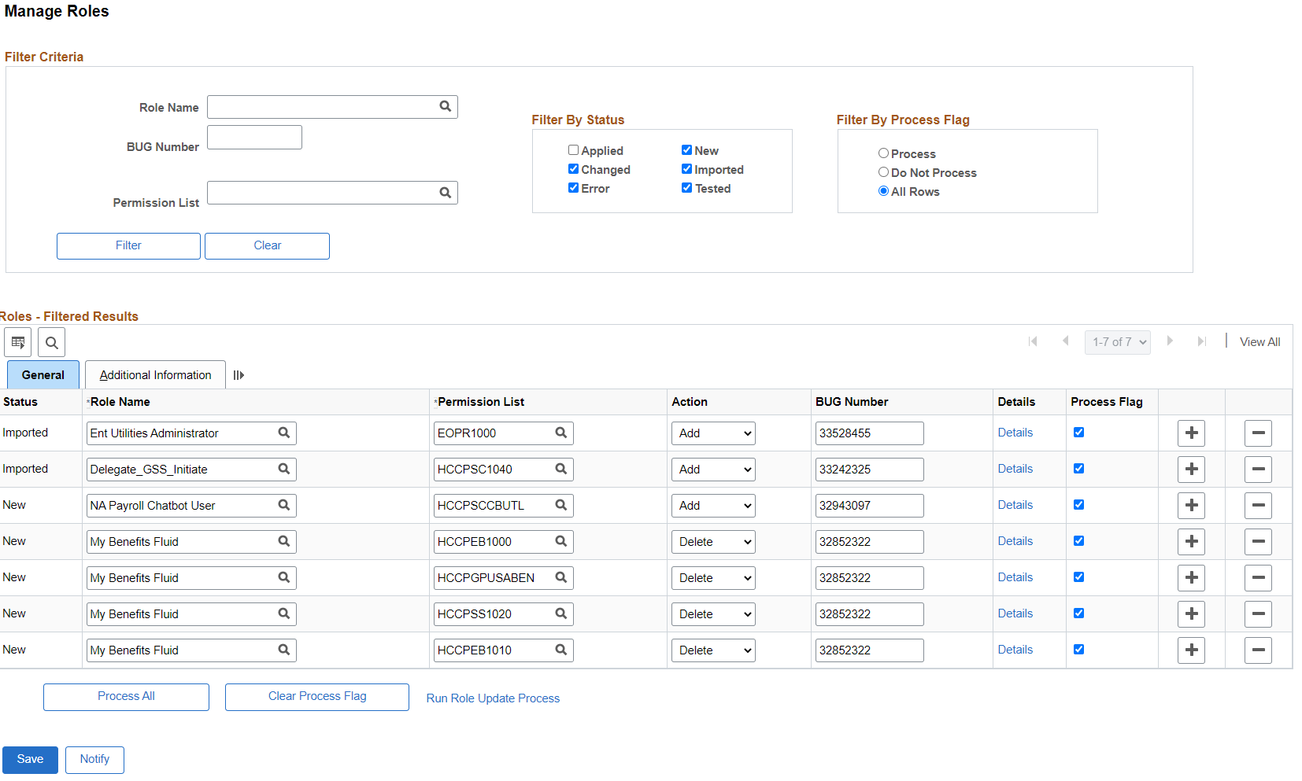Image resolution: width=1302 pixels, height=781 pixels.
Task: Select the General tab
Action: point(43,374)
